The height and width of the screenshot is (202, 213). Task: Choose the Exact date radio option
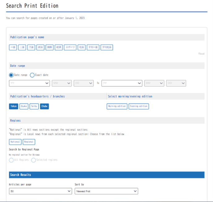click(x=32, y=75)
